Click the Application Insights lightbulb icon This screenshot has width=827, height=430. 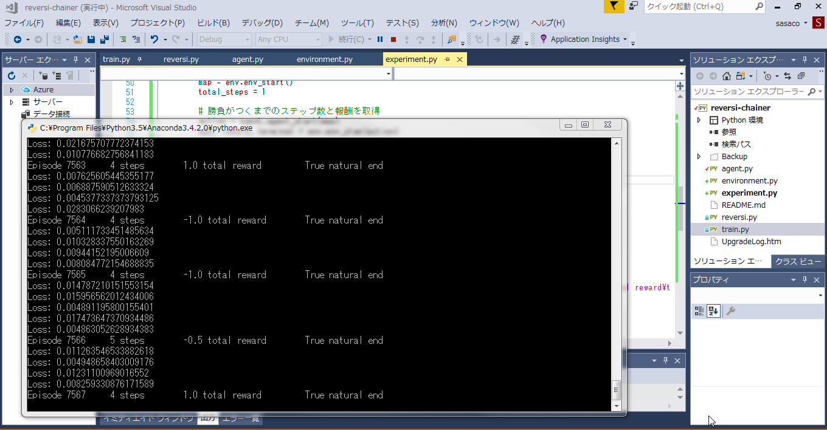pos(543,39)
